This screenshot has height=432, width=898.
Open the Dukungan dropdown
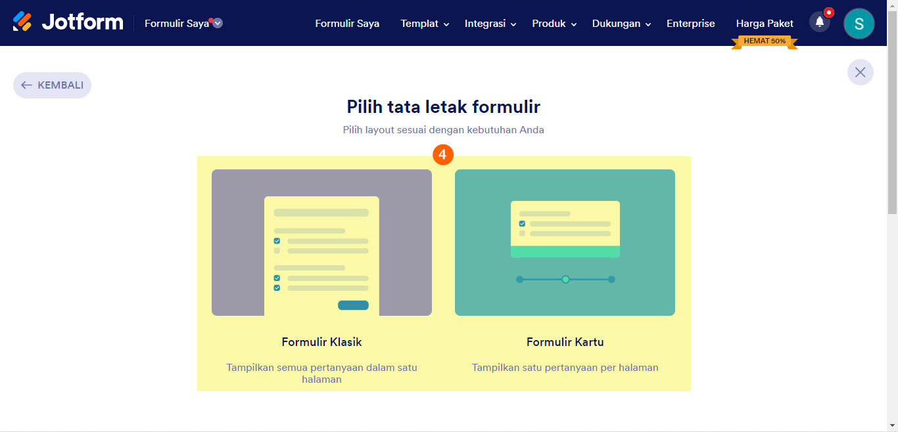pos(620,24)
